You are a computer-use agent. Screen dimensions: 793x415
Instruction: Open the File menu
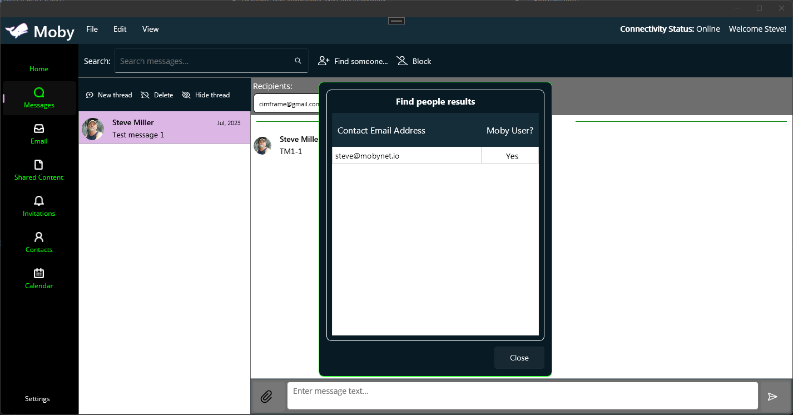92,29
